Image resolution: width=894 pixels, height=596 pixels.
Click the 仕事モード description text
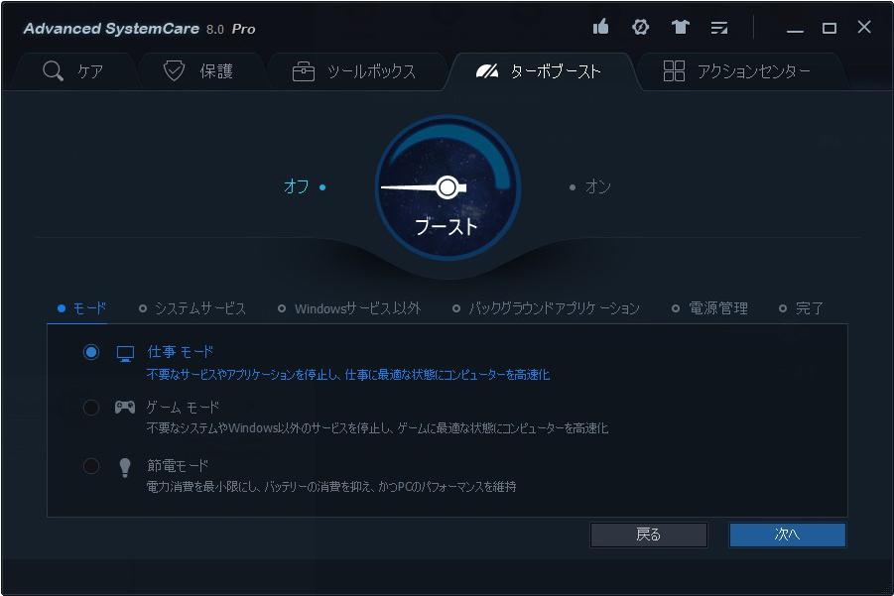click(x=348, y=374)
